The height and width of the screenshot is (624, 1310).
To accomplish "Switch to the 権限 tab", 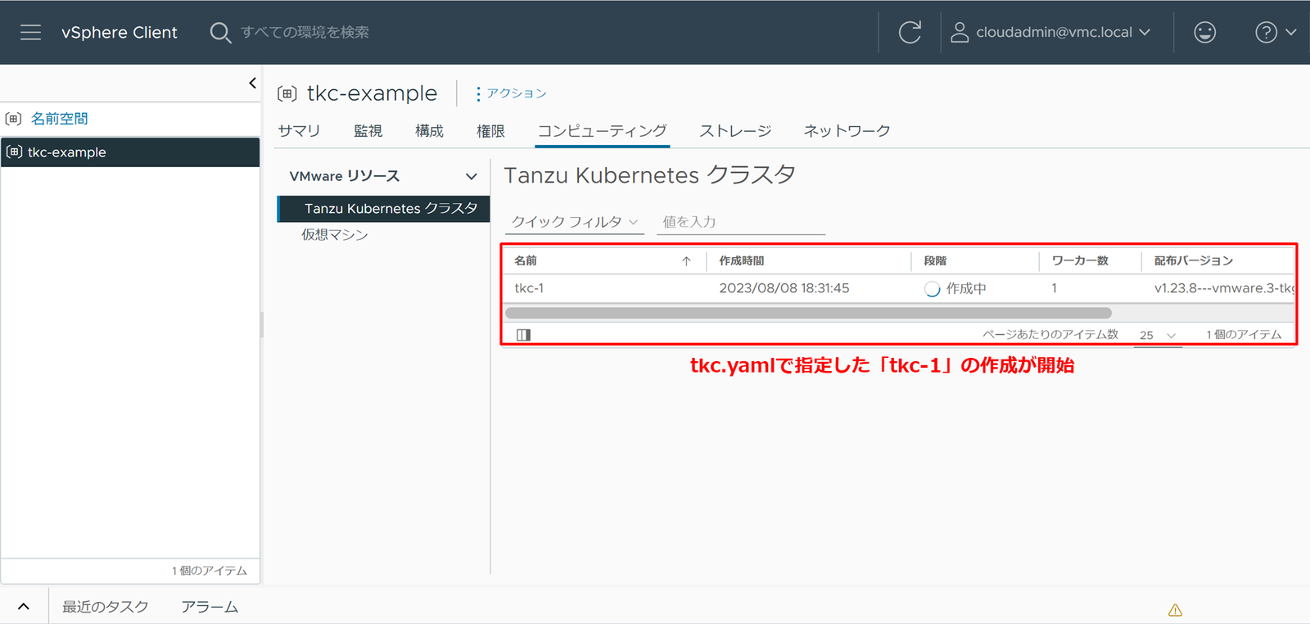I will 490,131.
